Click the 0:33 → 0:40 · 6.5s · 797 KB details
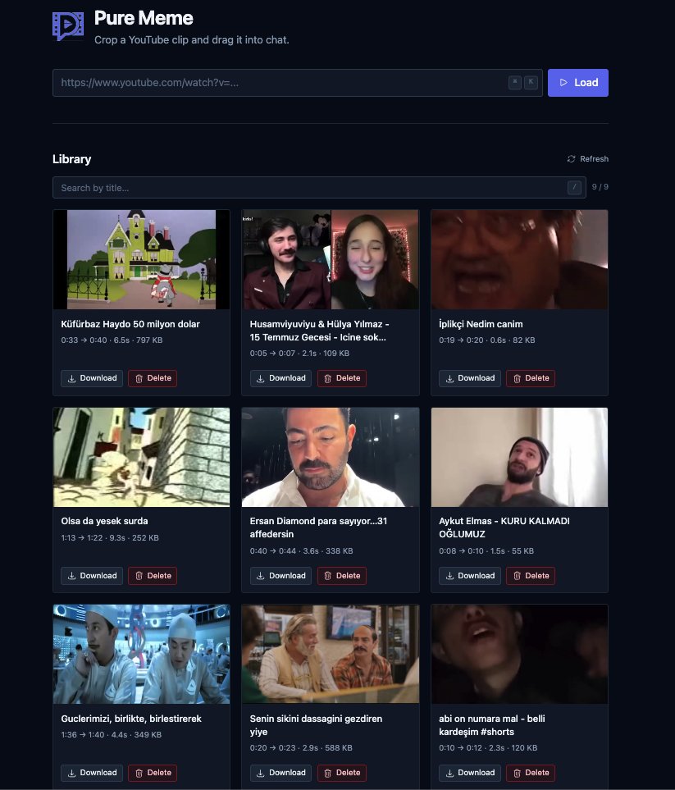675x790 pixels. [112, 340]
